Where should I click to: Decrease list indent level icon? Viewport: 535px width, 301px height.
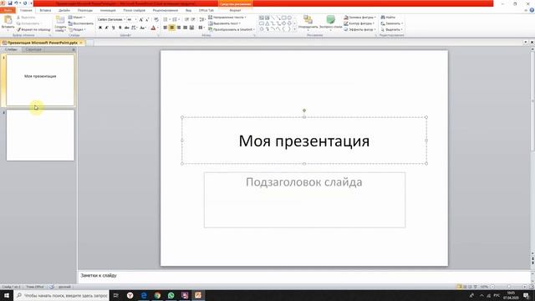[x=186, y=20]
